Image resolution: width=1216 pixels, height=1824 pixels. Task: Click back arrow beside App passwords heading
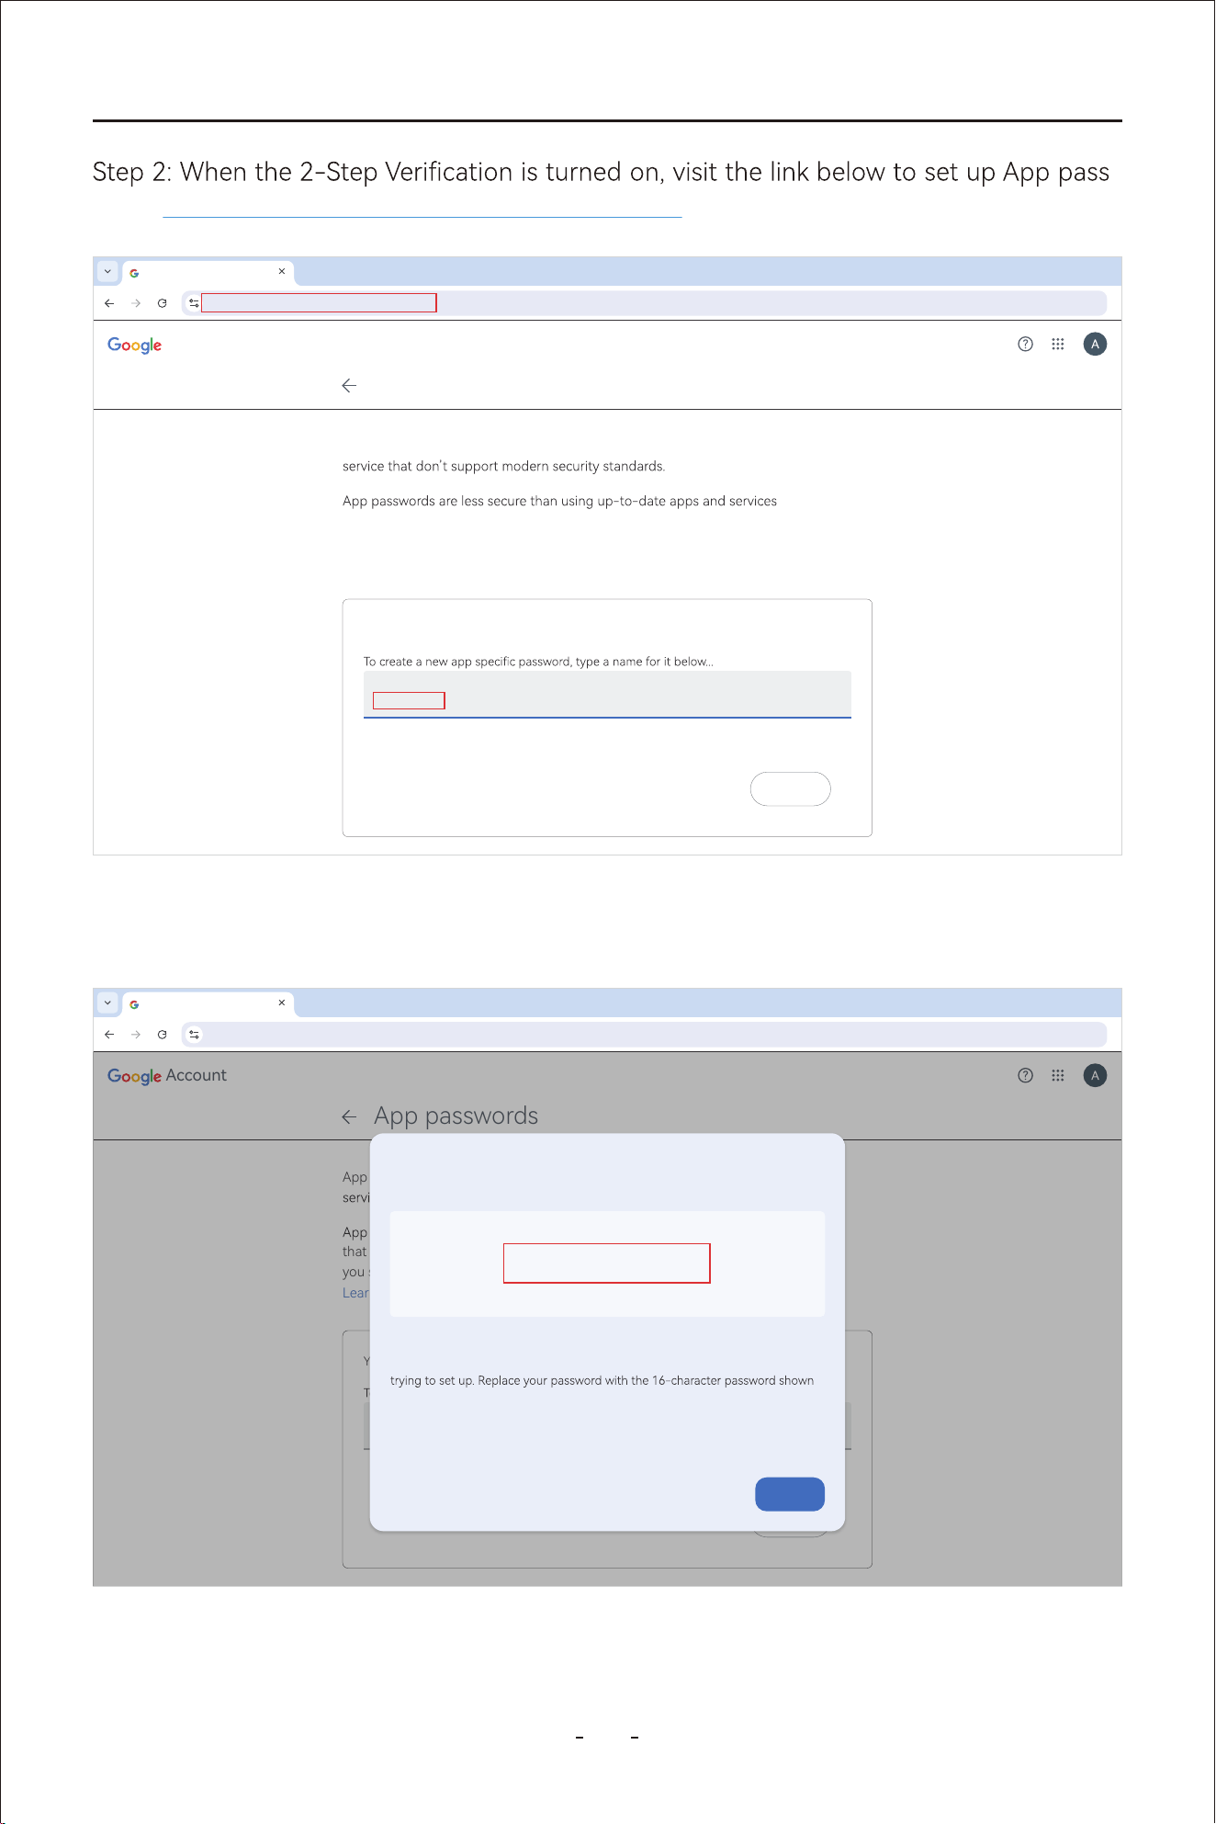click(x=349, y=1116)
